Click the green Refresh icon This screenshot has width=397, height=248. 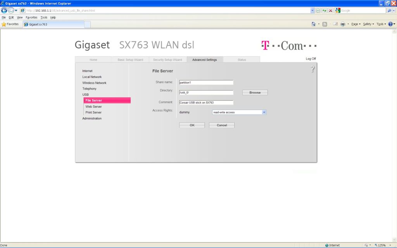[325, 10]
